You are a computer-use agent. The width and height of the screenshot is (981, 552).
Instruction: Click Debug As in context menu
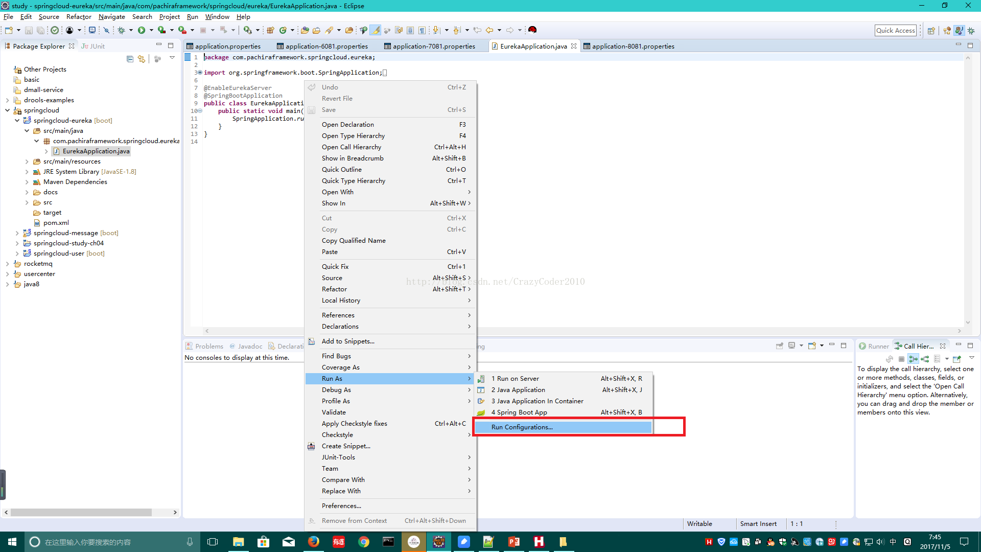point(391,389)
